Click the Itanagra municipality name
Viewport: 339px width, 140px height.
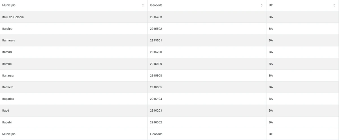(8, 76)
